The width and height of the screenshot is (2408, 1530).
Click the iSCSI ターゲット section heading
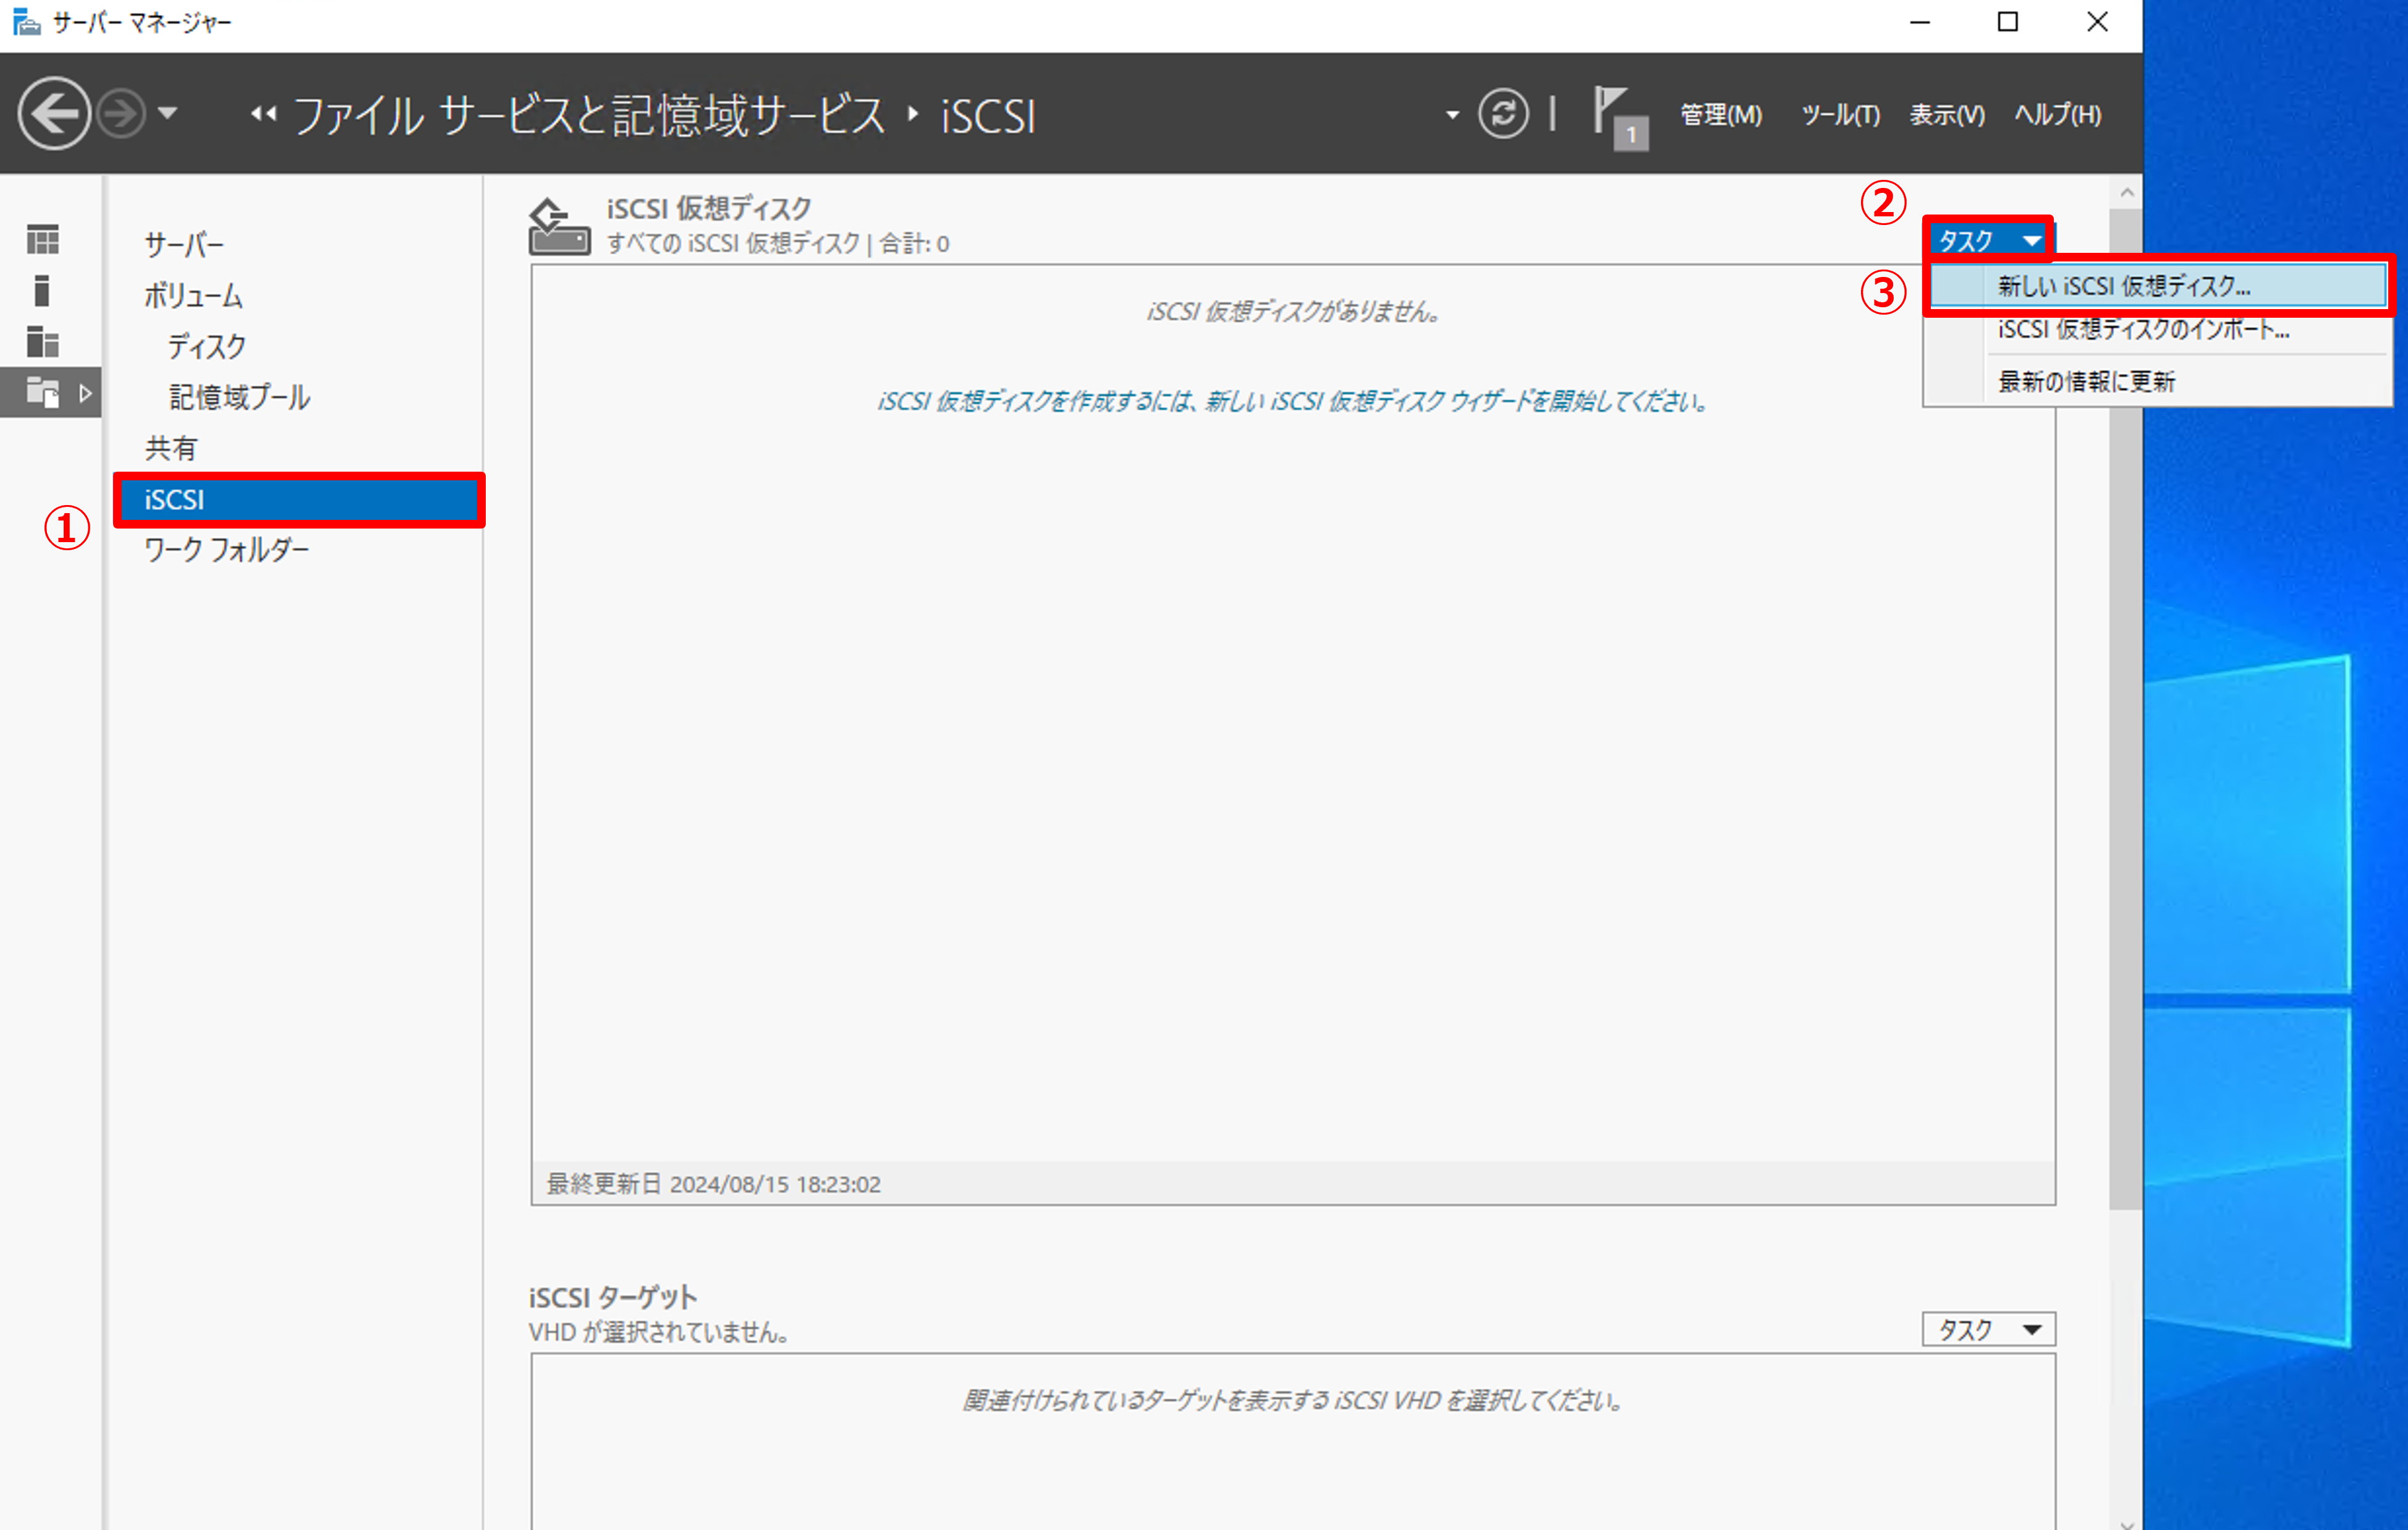tap(612, 1297)
